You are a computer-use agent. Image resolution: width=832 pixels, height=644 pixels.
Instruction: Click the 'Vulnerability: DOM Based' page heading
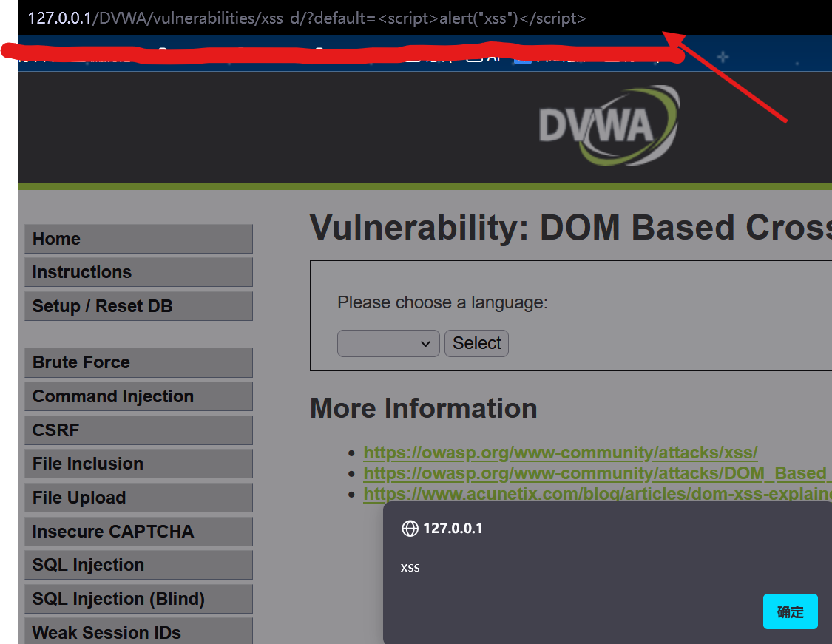(570, 228)
